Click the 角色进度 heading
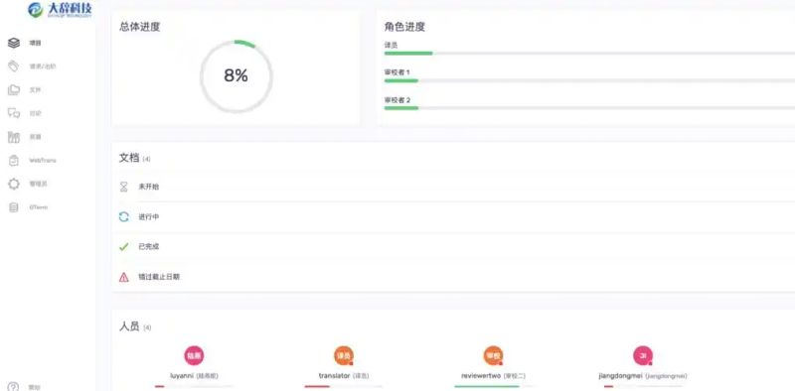This screenshot has width=795, height=391. (404, 27)
